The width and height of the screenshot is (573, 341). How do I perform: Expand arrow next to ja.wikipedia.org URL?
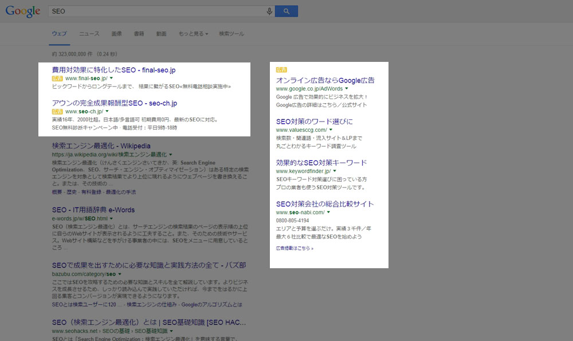(x=171, y=155)
